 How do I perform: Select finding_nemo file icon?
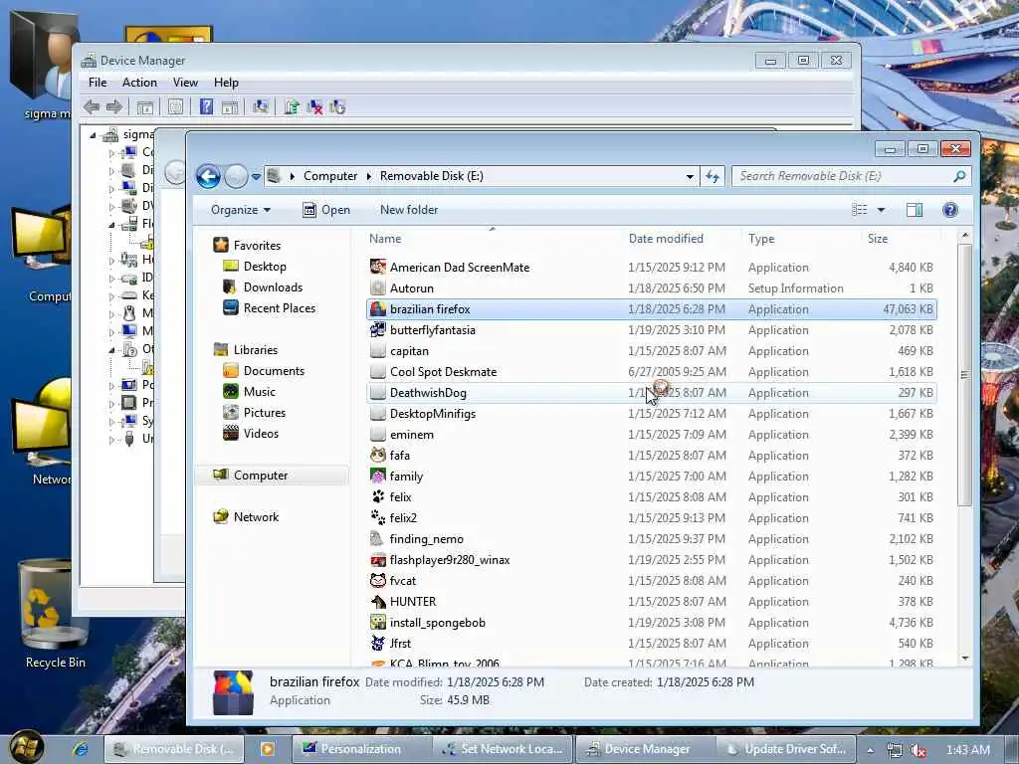point(378,538)
